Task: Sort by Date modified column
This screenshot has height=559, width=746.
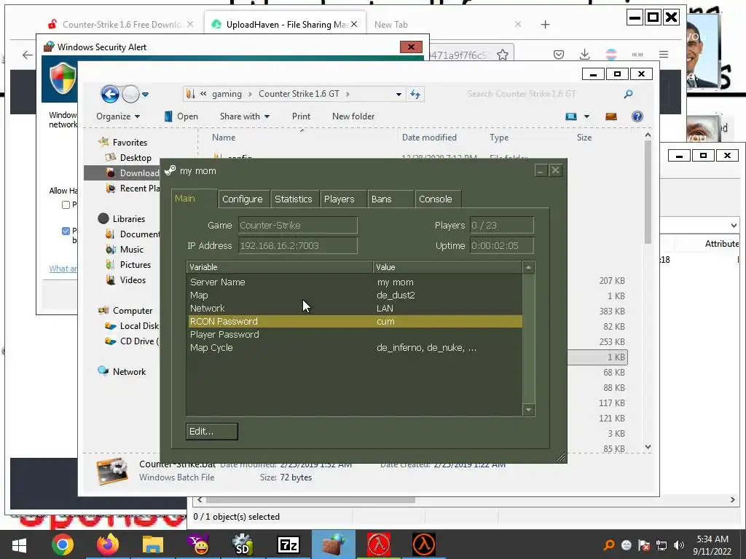Action: (x=429, y=138)
